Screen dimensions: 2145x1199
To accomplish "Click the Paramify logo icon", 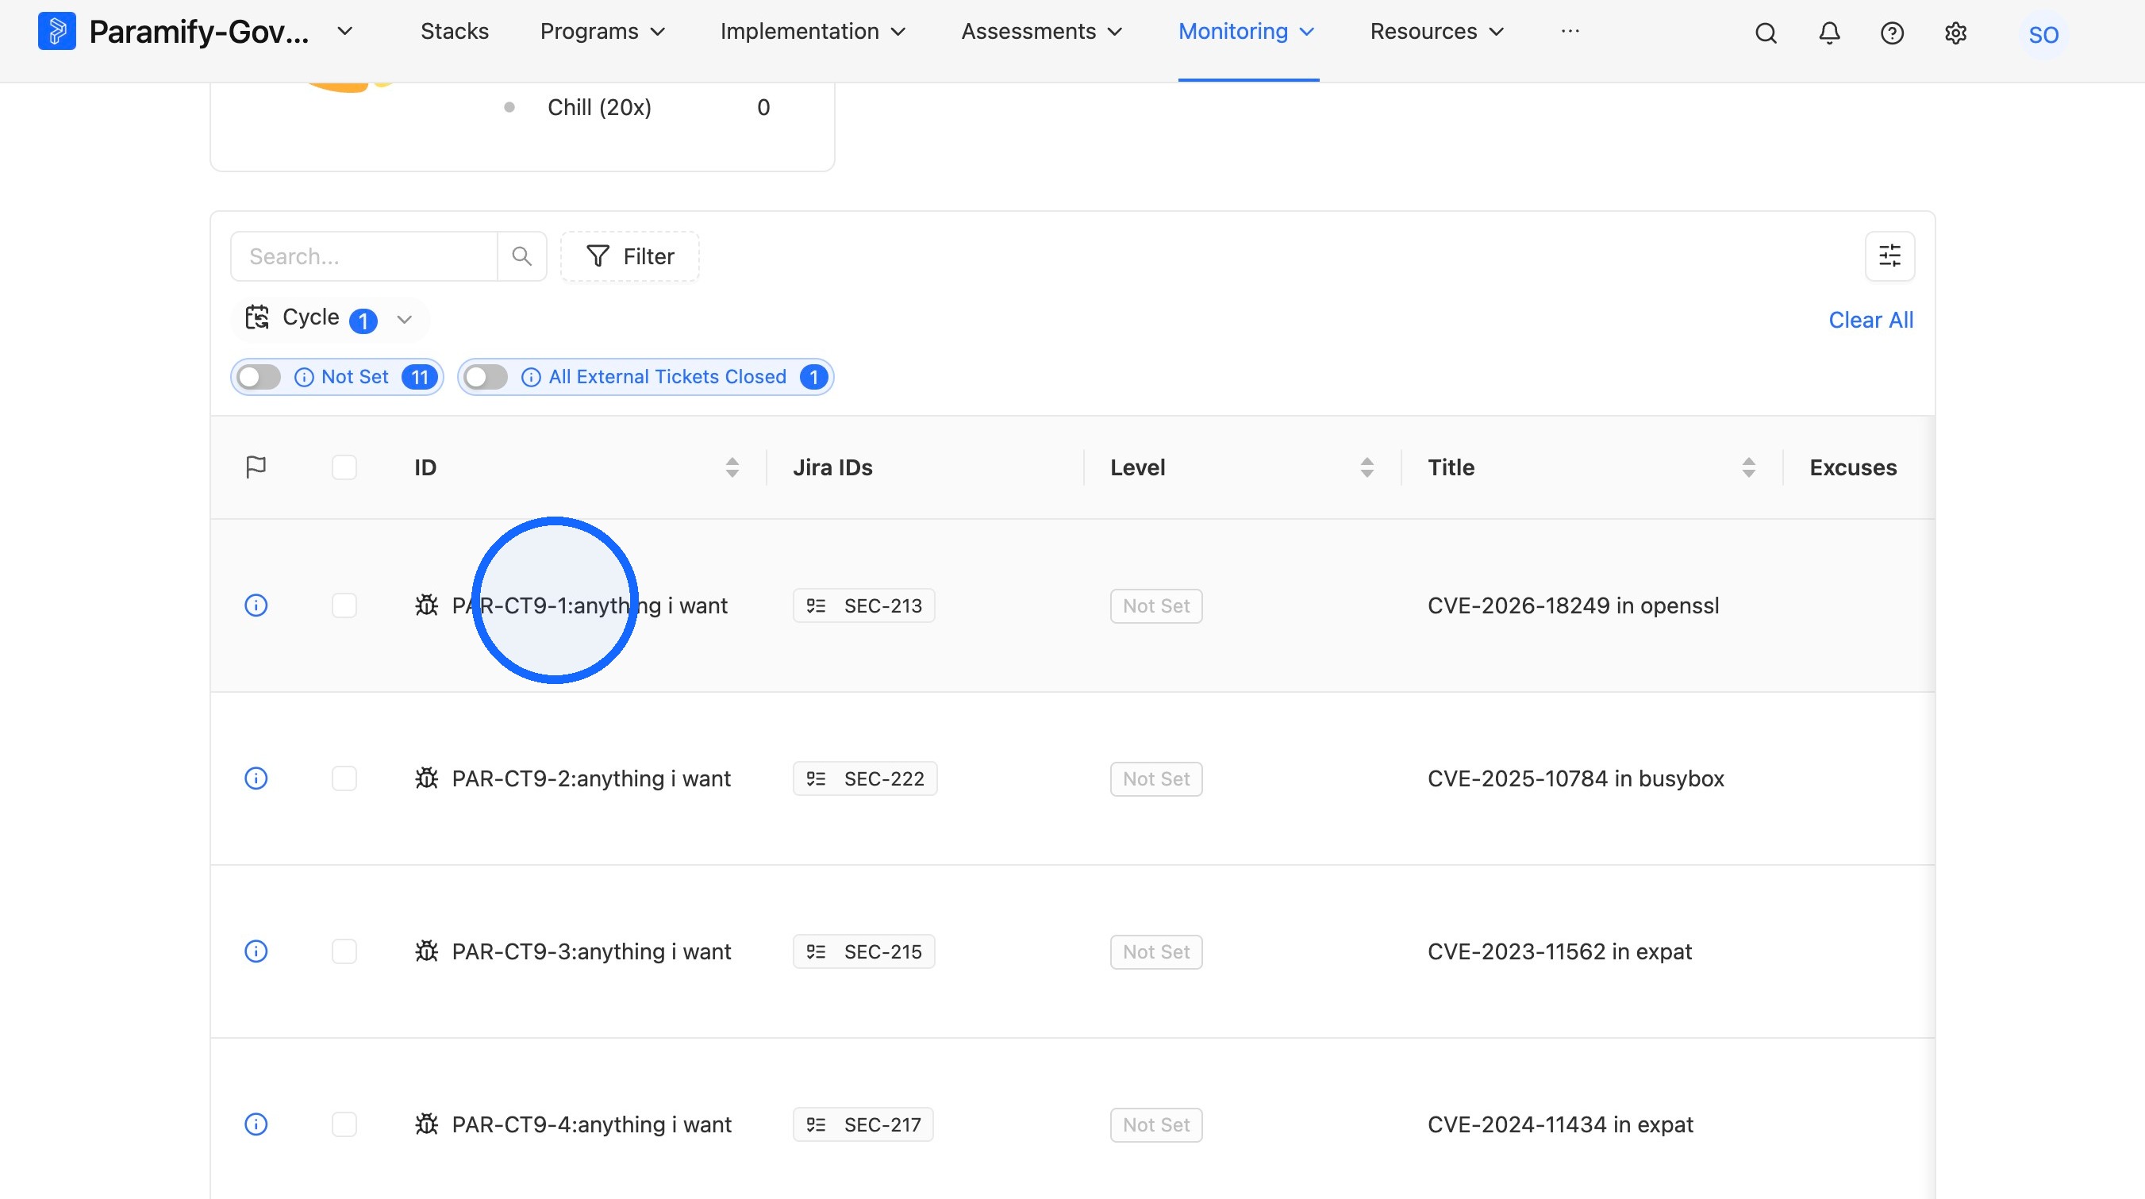I will click(56, 32).
